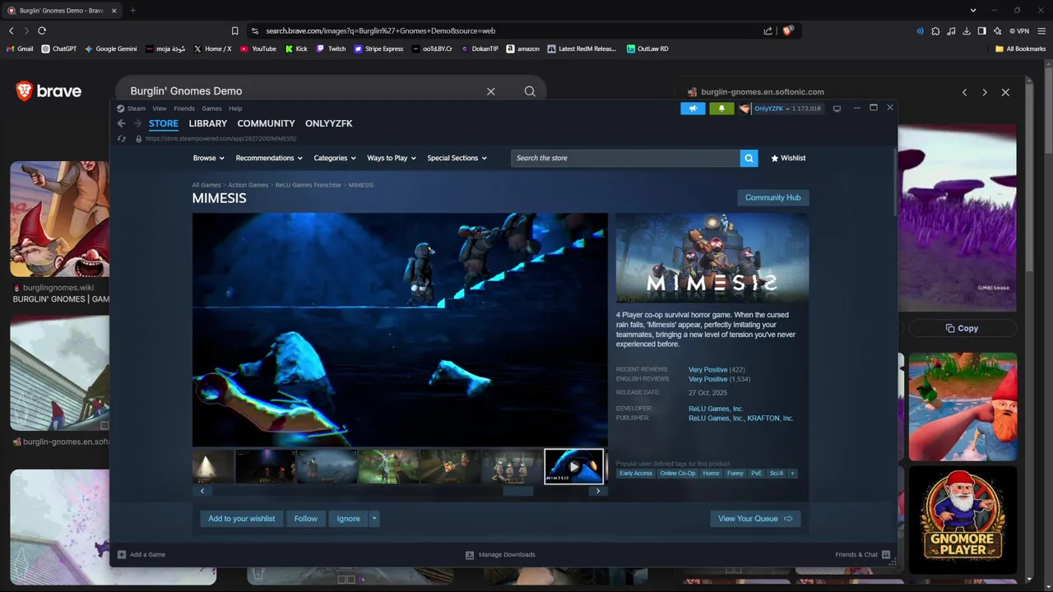Open the OnlyYZFK account dropdown
Viewport: 1053px width, 592px height.
(x=772, y=109)
